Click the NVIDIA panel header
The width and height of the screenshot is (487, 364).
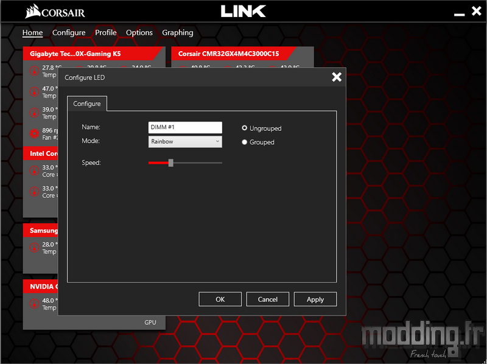click(x=40, y=286)
